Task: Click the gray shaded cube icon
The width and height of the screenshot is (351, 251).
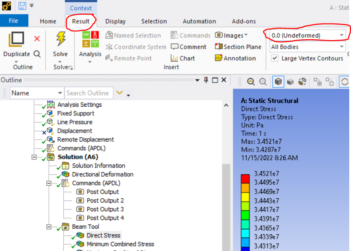Action: (x=290, y=82)
